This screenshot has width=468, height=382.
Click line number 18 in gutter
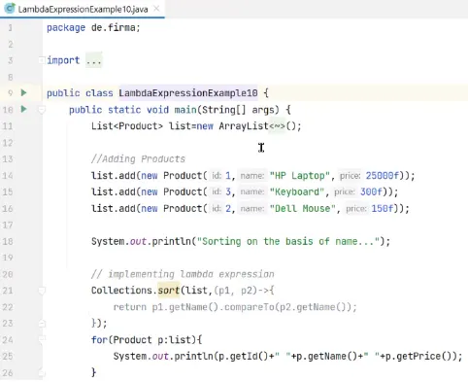click(x=8, y=241)
